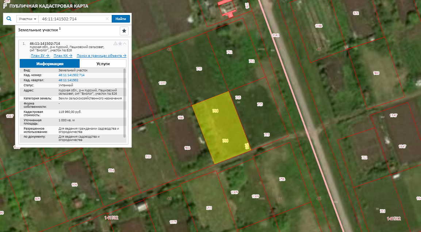Open the Участки search type dropdown

[27, 19]
